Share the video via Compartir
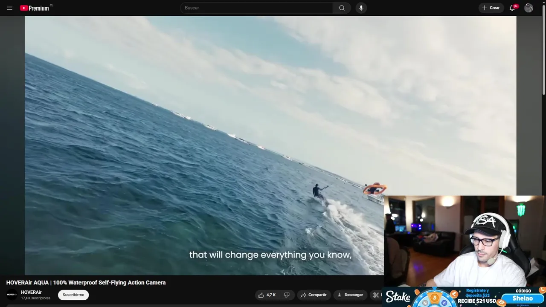 coord(314,295)
